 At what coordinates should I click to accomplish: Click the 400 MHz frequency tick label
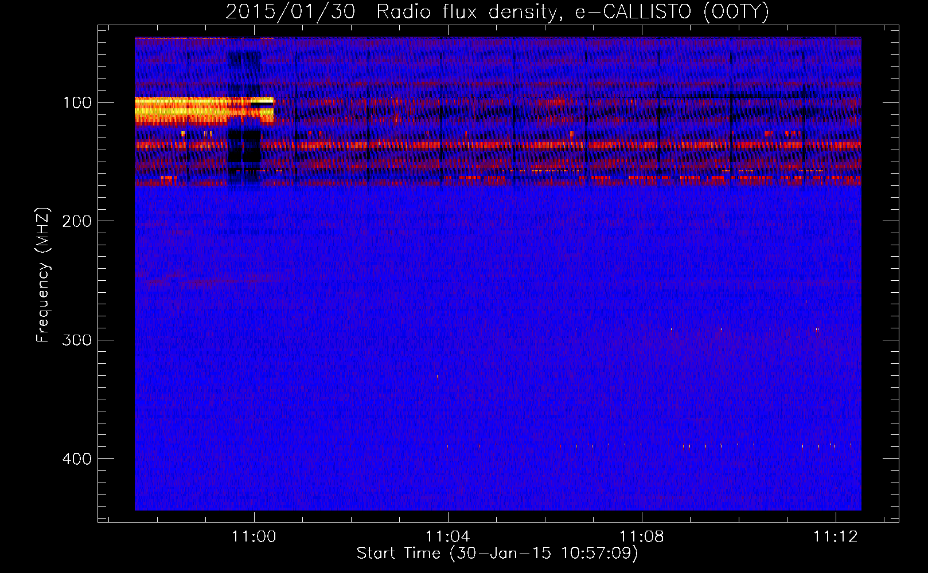tap(77, 459)
